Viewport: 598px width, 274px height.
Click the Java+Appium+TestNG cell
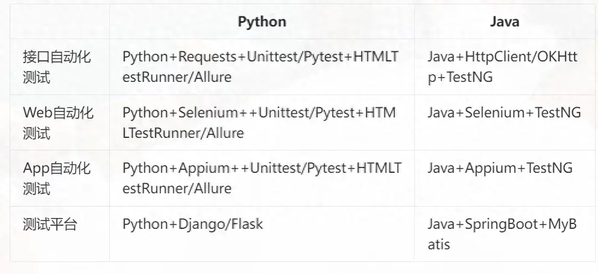(x=500, y=169)
